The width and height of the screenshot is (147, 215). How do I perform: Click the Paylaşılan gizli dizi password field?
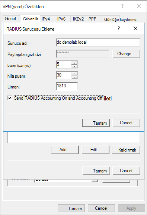click(83, 54)
